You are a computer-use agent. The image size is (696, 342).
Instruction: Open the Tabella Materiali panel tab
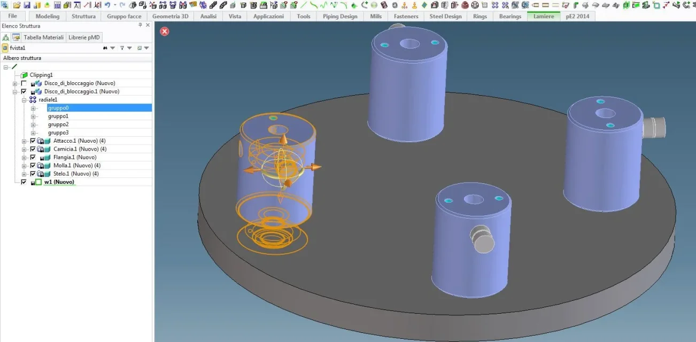tap(43, 37)
